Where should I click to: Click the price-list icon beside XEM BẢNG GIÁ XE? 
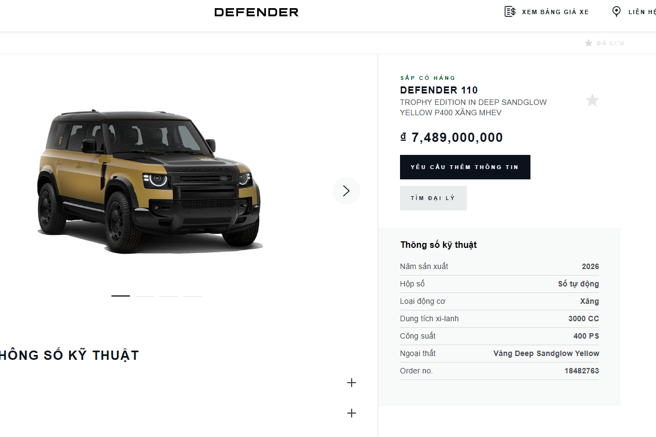pos(510,11)
